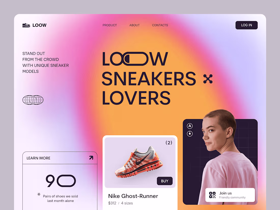This screenshot has height=210, width=280.
Task: Click the diagonal arrow icon next to LEARN MORE
Action: [x=91, y=158]
